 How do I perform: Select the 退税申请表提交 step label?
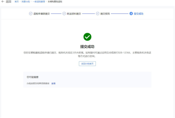[x=42, y=14]
